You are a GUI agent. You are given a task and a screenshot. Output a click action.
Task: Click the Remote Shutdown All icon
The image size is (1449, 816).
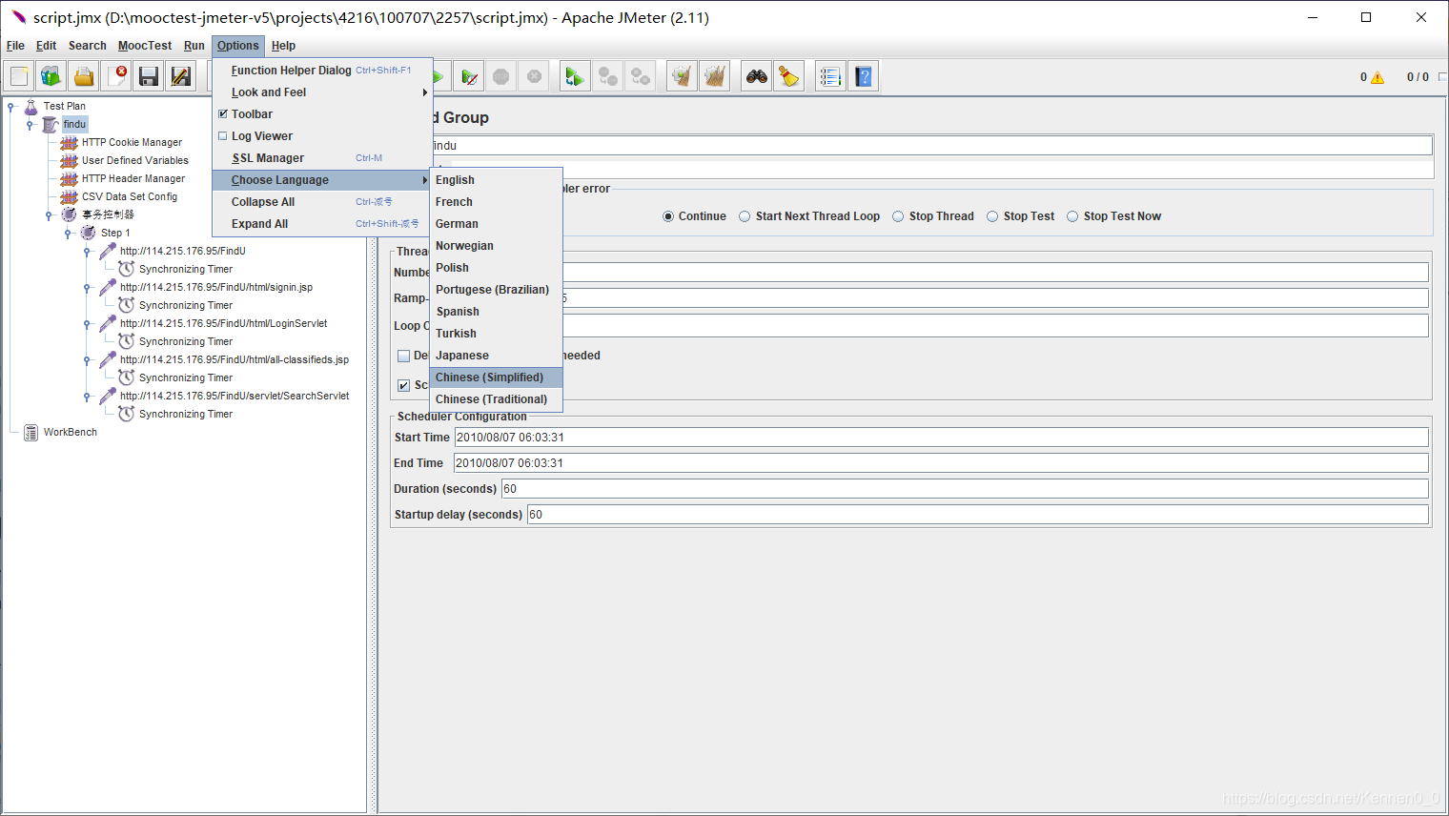click(x=640, y=76)
